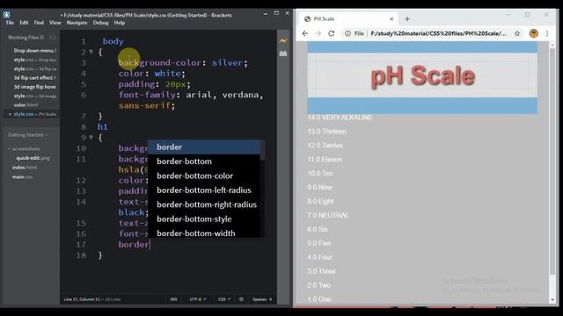
Task: Choose 'border-bottom-left-radius' from code hints
Action: point(204,190)
